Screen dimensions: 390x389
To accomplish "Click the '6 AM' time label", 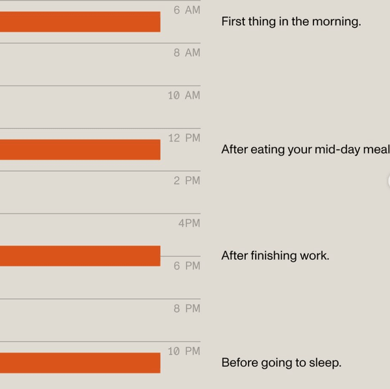I will click(187, 10).
